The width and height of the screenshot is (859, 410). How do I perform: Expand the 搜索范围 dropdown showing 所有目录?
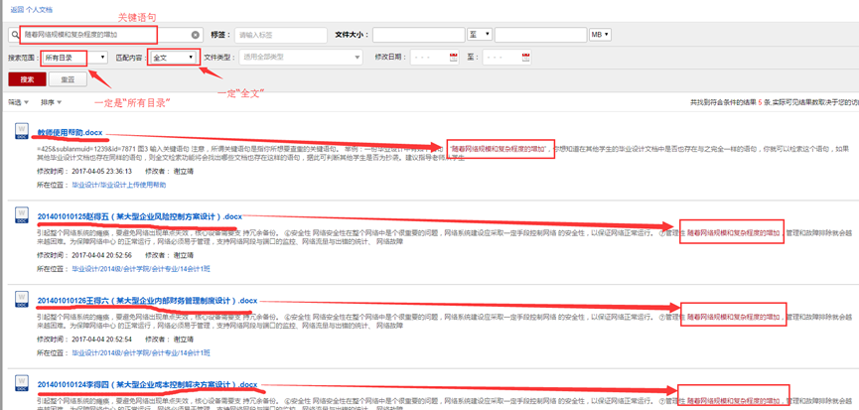click(x=75, y=58)
